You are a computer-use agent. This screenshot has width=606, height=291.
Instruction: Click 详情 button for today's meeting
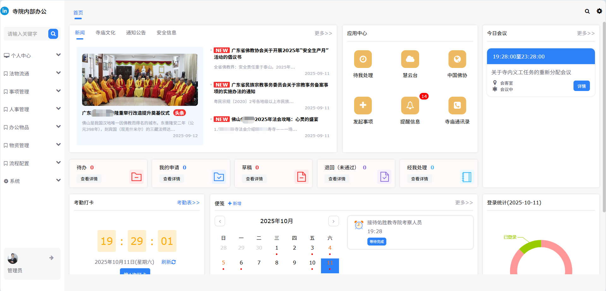coord(581,86)
